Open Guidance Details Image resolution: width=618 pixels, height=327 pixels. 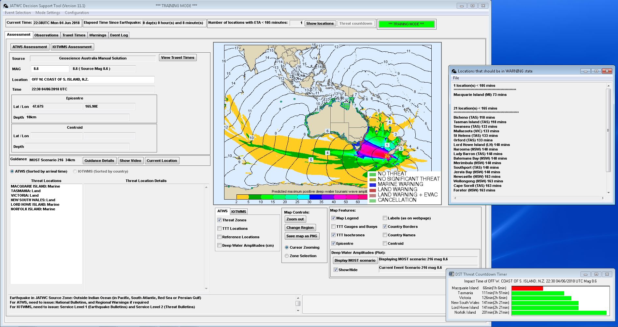(99, 160)
